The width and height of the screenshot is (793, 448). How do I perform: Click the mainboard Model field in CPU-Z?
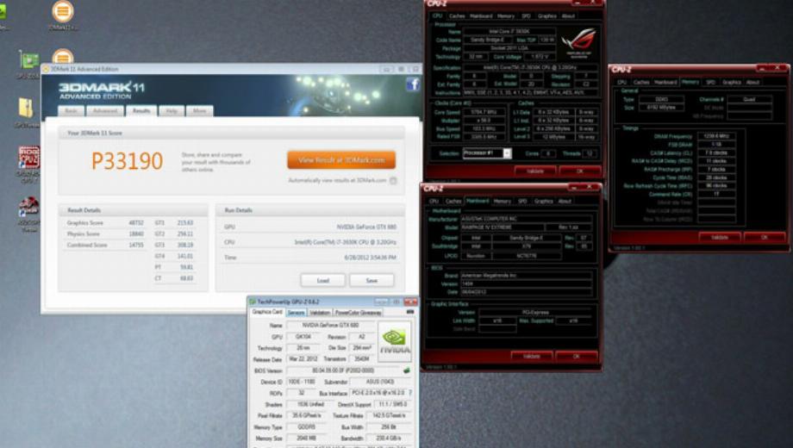503,227
